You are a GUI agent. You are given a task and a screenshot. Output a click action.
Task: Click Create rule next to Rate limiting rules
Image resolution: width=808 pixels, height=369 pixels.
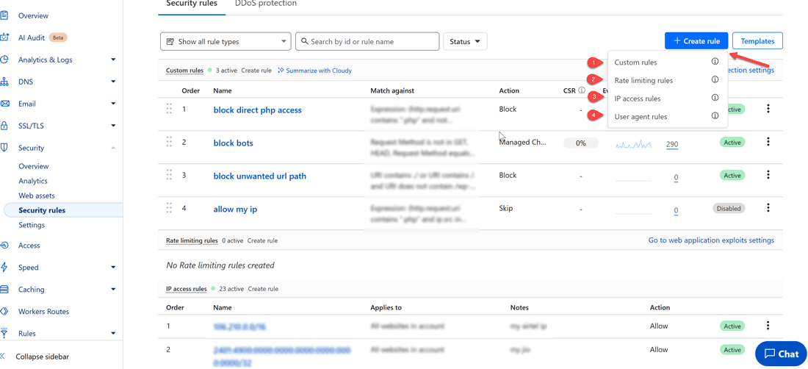point(262,240)
